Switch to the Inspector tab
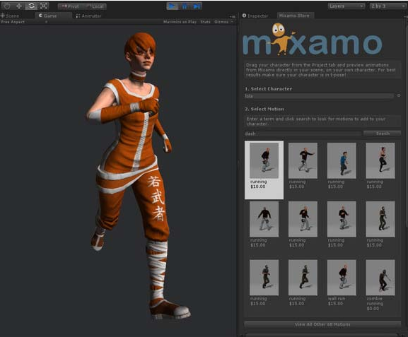 point(255,16)
